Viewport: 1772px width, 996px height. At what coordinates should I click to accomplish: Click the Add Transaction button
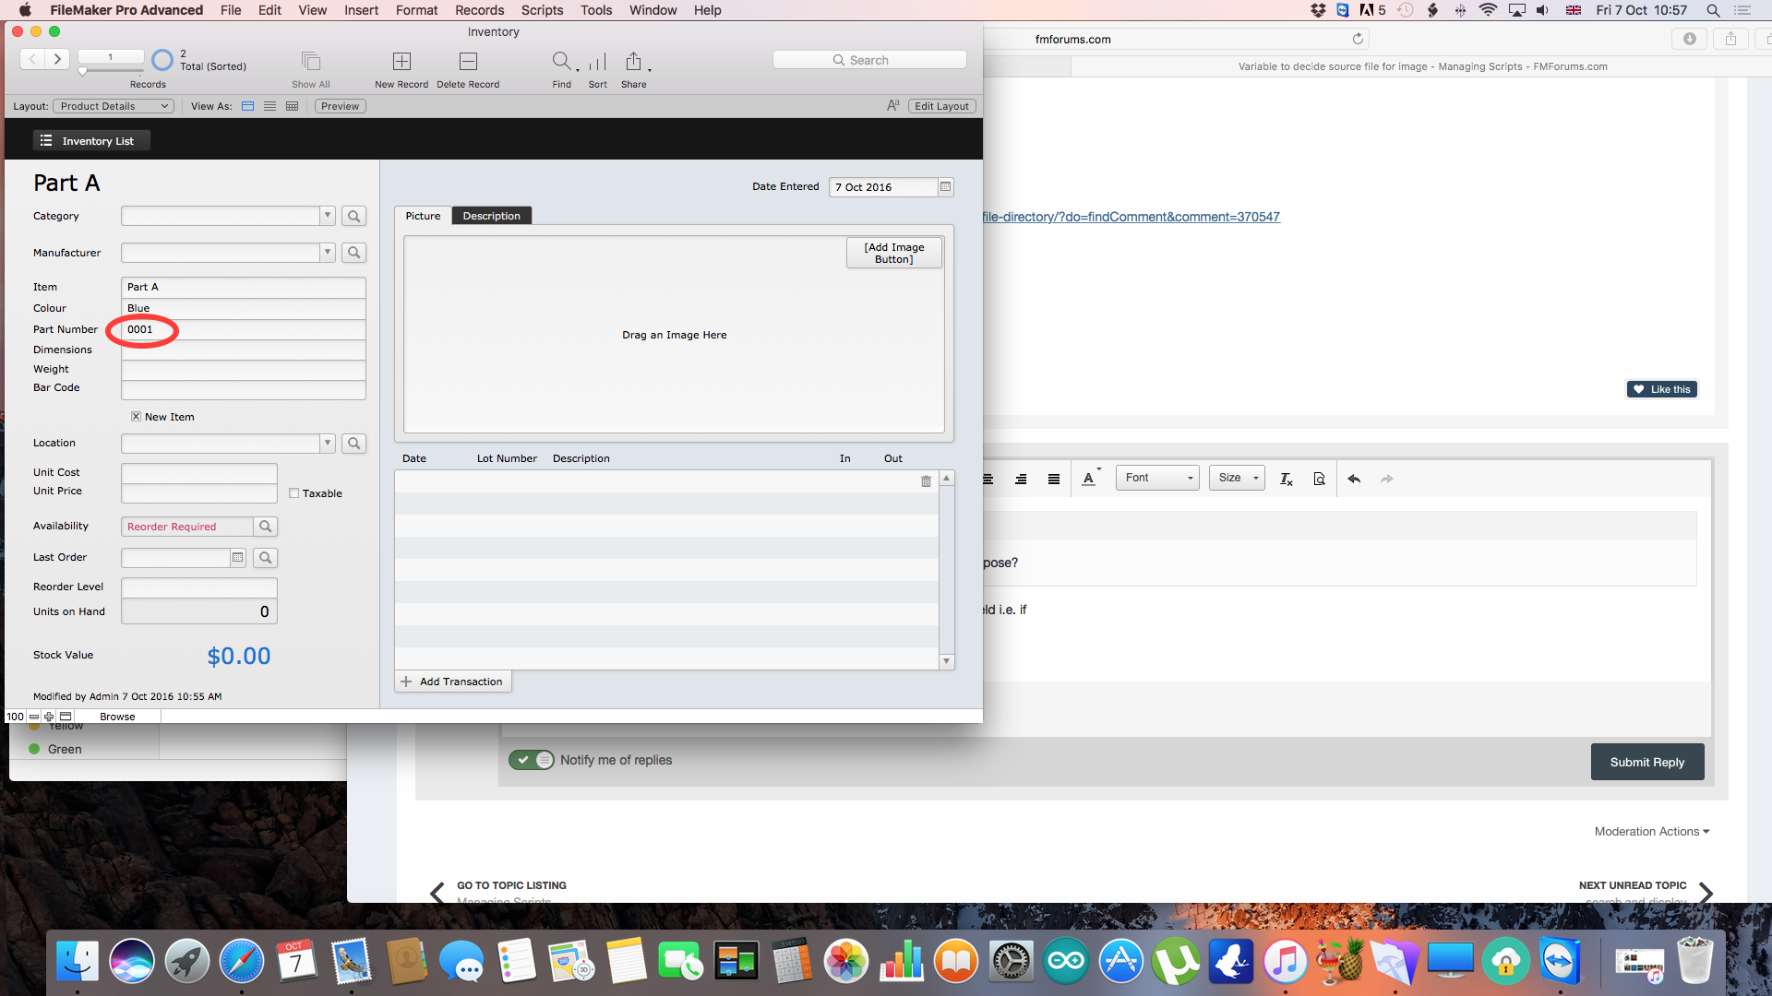[452, 682]
